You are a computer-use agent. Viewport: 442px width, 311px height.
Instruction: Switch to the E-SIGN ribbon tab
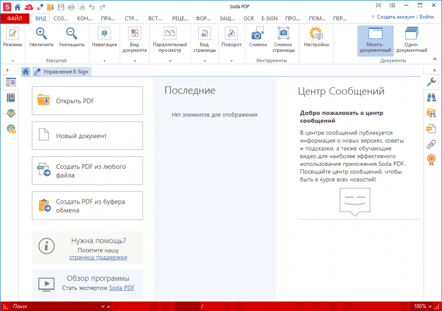(269, 18)
